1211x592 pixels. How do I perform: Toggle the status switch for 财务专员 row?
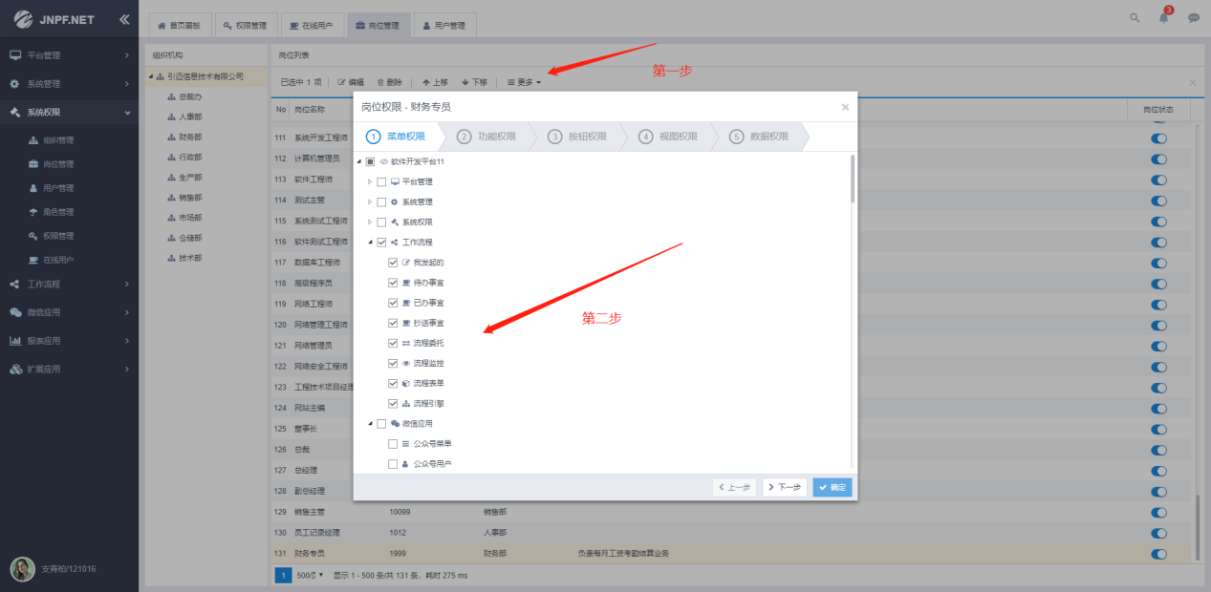tap(1159, 554)
